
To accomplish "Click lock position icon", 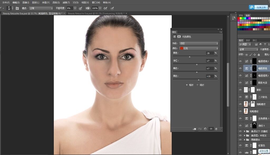I will [x=255, y=55].
